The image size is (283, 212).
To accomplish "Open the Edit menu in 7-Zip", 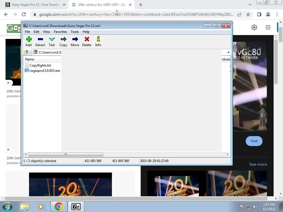I will click(x=36, y=32).
